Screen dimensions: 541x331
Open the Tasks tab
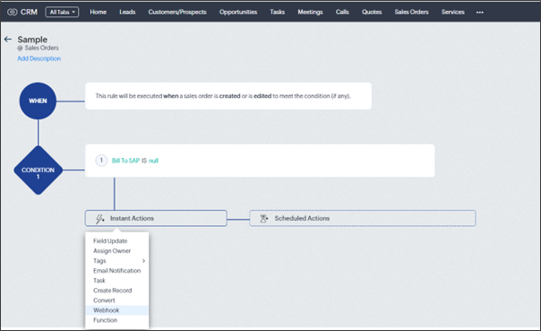277,12
